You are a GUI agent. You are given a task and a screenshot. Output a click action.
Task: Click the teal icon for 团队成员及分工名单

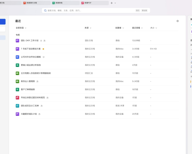click(17, 106)
